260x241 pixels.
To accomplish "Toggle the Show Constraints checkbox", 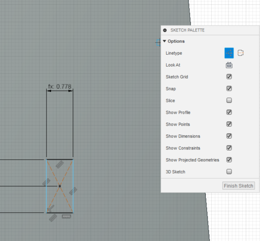I will pyautogui.click(x=229, y=148).
